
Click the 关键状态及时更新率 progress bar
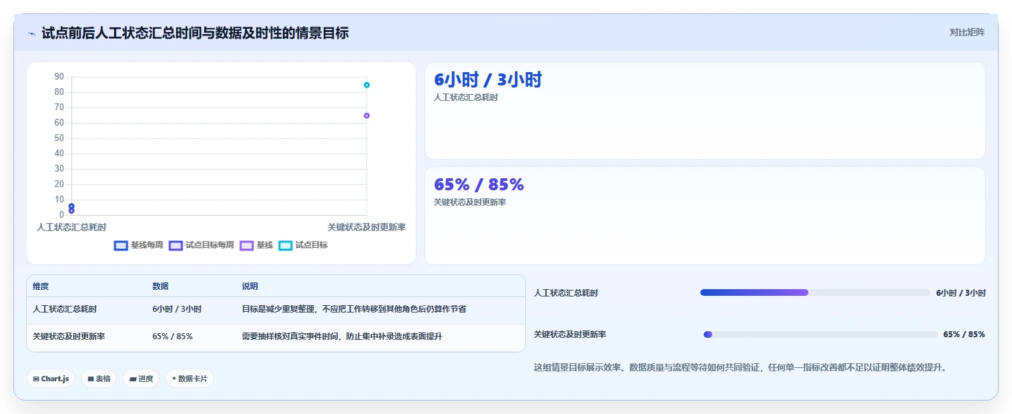coord(820,335)
